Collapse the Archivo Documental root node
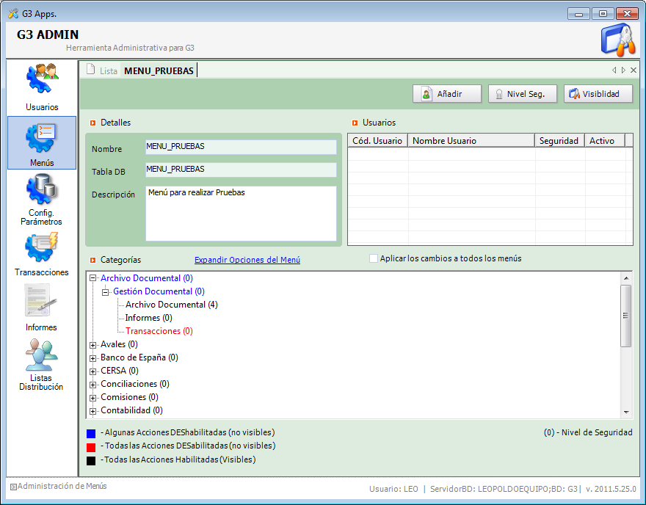The width and height of the screenshot is (646, 505). [92, 279]
